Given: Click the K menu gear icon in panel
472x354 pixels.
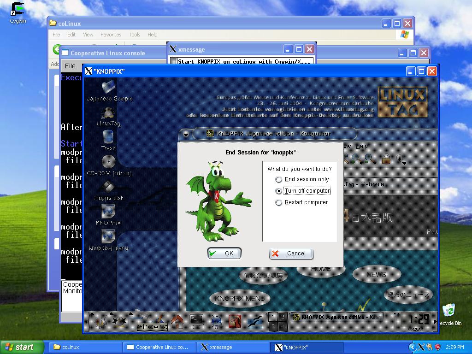Looking at the screenshot, I should [100, 322].
